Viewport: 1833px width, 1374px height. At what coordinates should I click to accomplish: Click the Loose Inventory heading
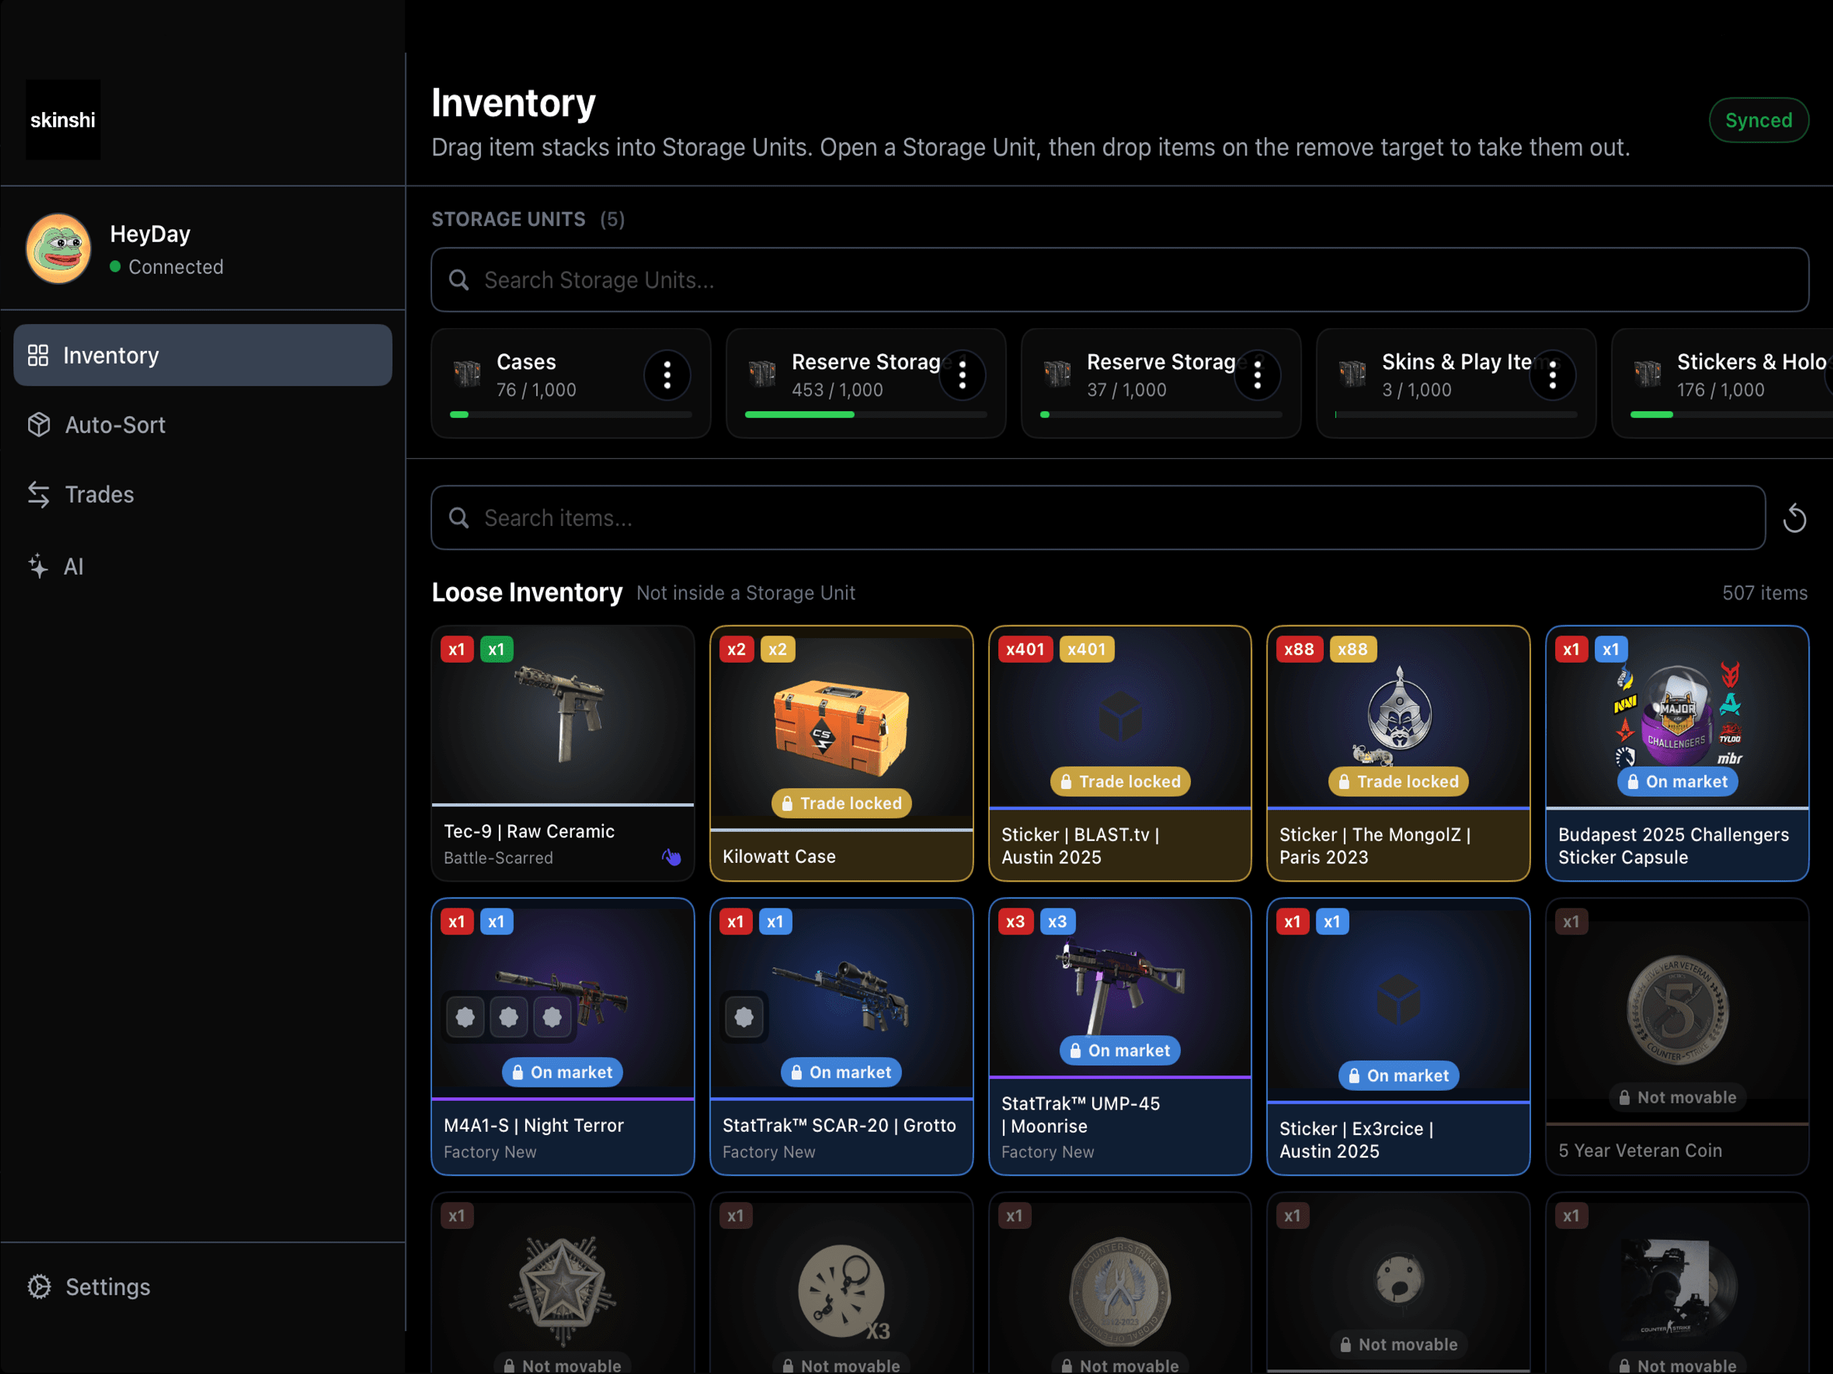click(527, 592)
